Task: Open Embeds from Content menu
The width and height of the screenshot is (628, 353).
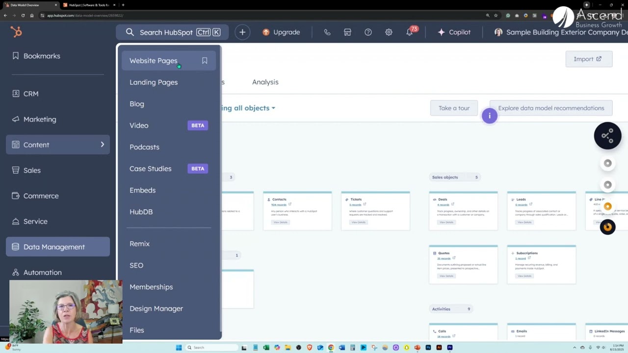Action: (x=142, y=190)
